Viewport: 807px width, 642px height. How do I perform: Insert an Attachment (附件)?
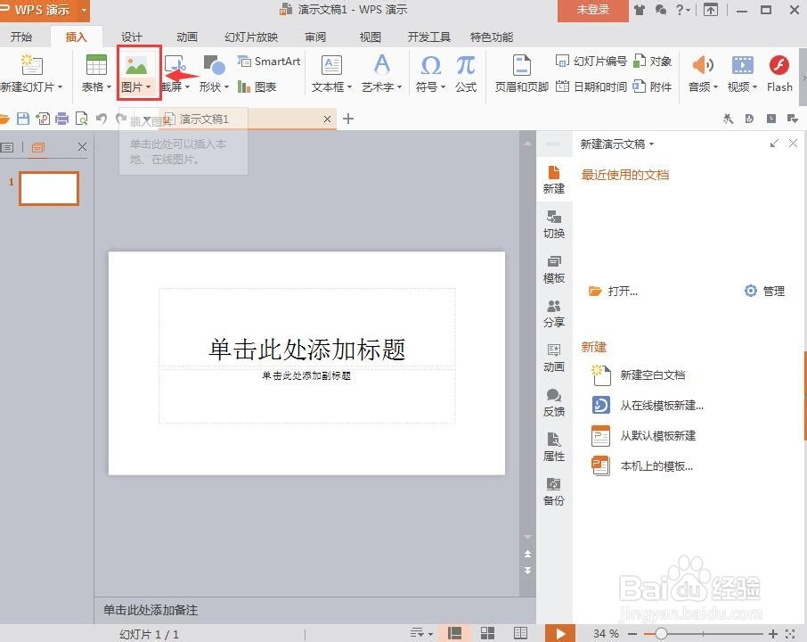point(652,87)
